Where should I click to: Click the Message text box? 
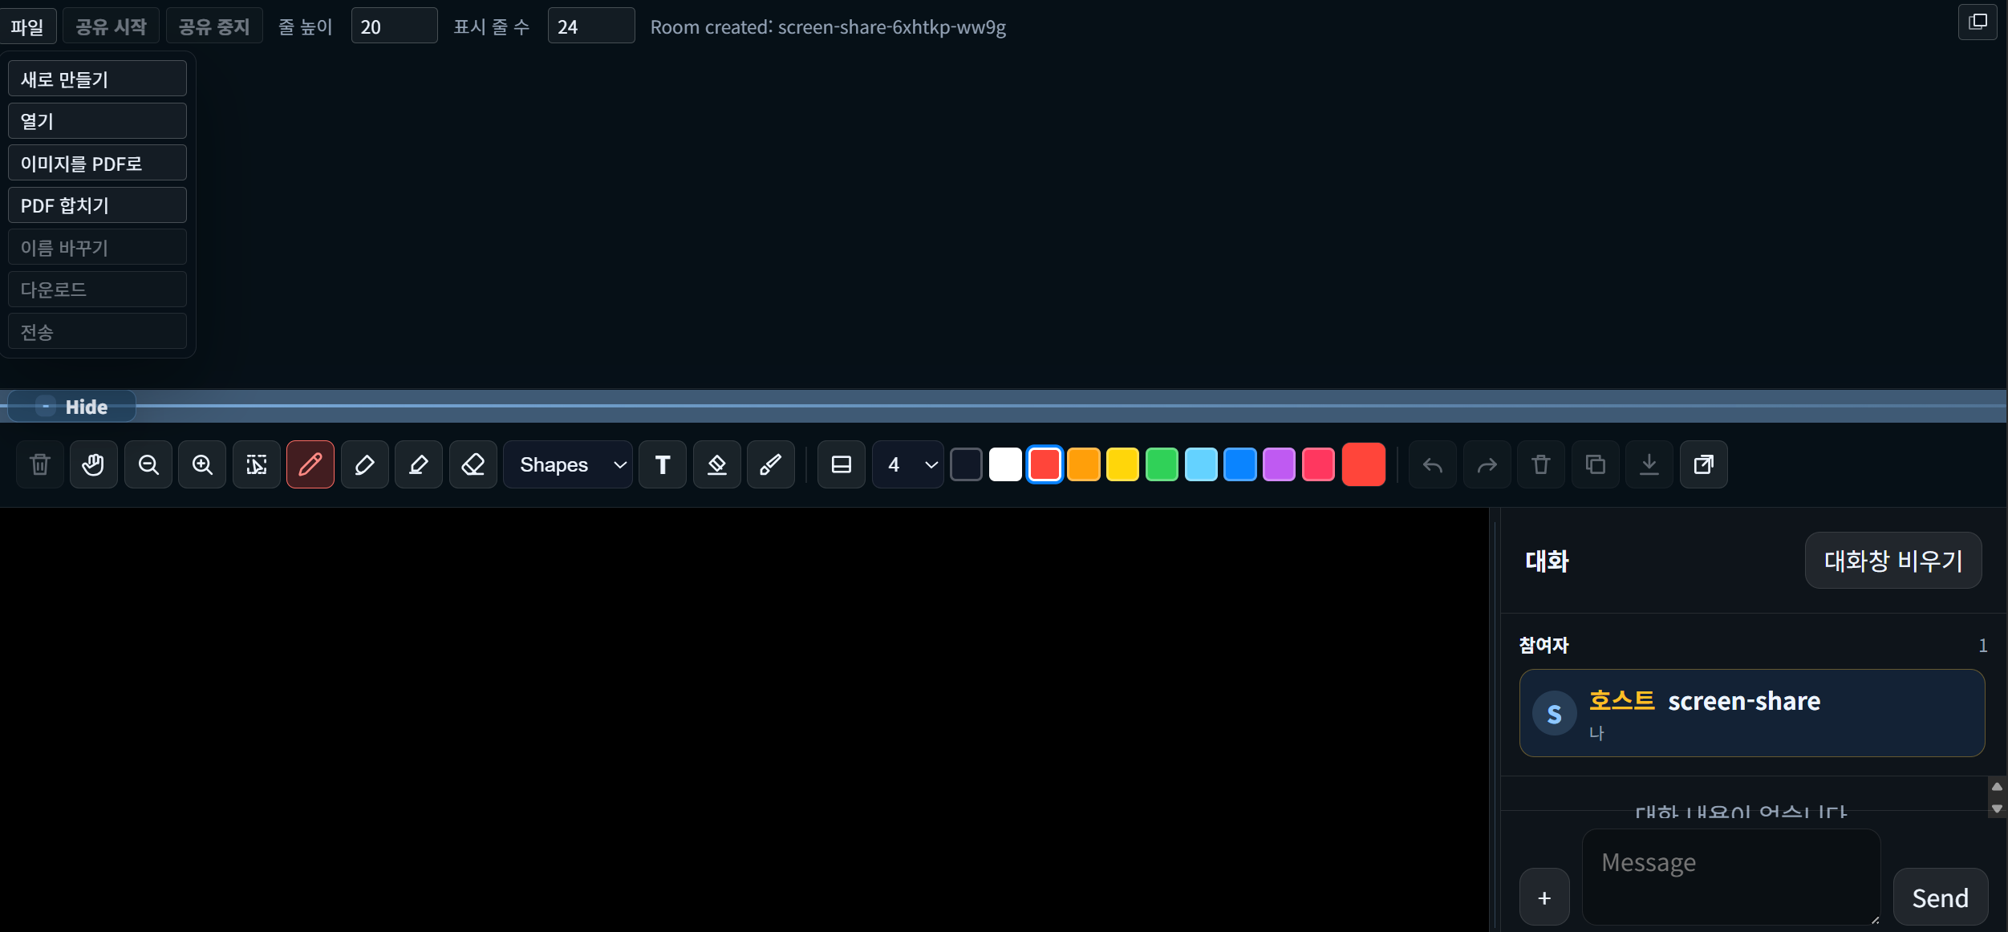(1731, 877)
